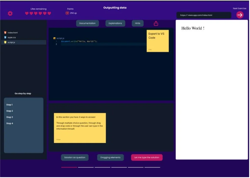The width and height of the screenshot is (250, 178).
Task: Show the Hints
Action: 137,23
